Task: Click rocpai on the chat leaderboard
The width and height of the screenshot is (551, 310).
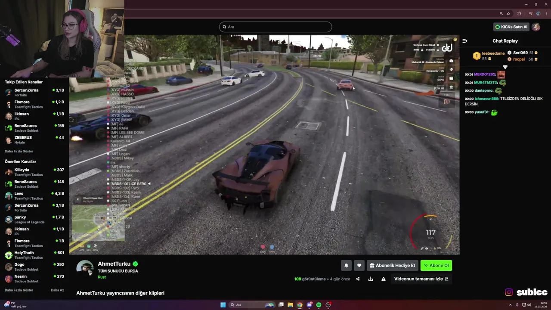Action: 519,59
